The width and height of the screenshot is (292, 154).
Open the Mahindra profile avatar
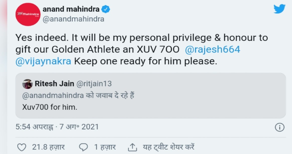[x=28, y=14]
